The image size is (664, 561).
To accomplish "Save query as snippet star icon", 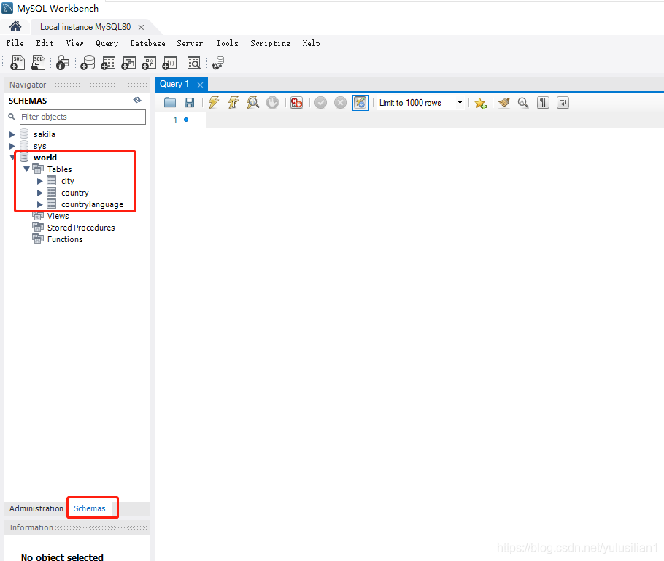I will (x=481, y=103).
